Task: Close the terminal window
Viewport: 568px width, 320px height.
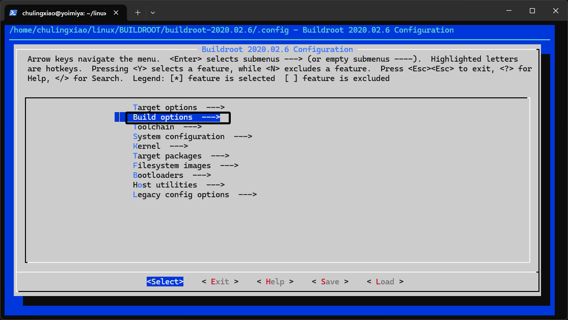Action: [x=556, y=11]
